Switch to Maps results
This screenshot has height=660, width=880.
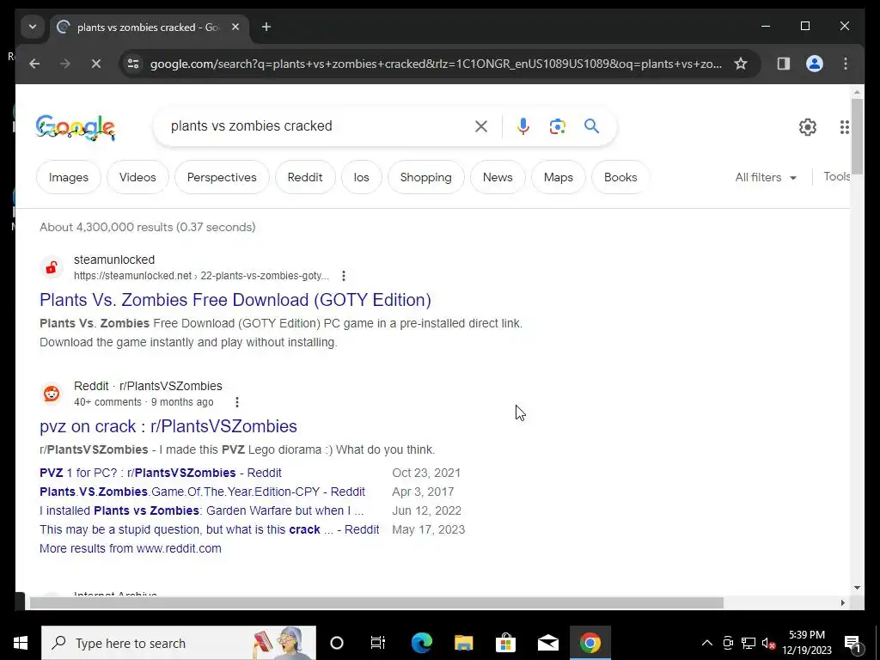[559, 177]
